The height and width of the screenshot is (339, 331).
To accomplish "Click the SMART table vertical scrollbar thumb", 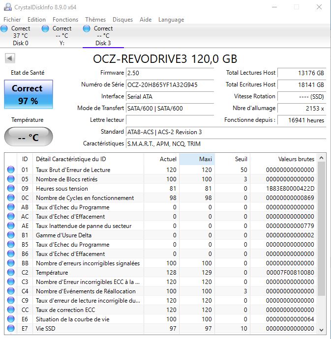I will click(x=322, y=229).
